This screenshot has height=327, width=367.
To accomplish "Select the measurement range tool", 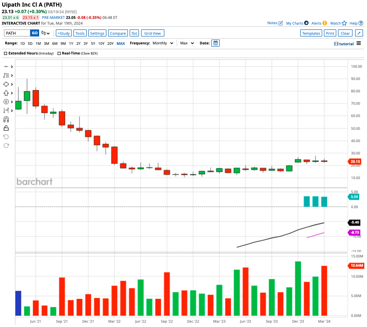I will [6, 110].
